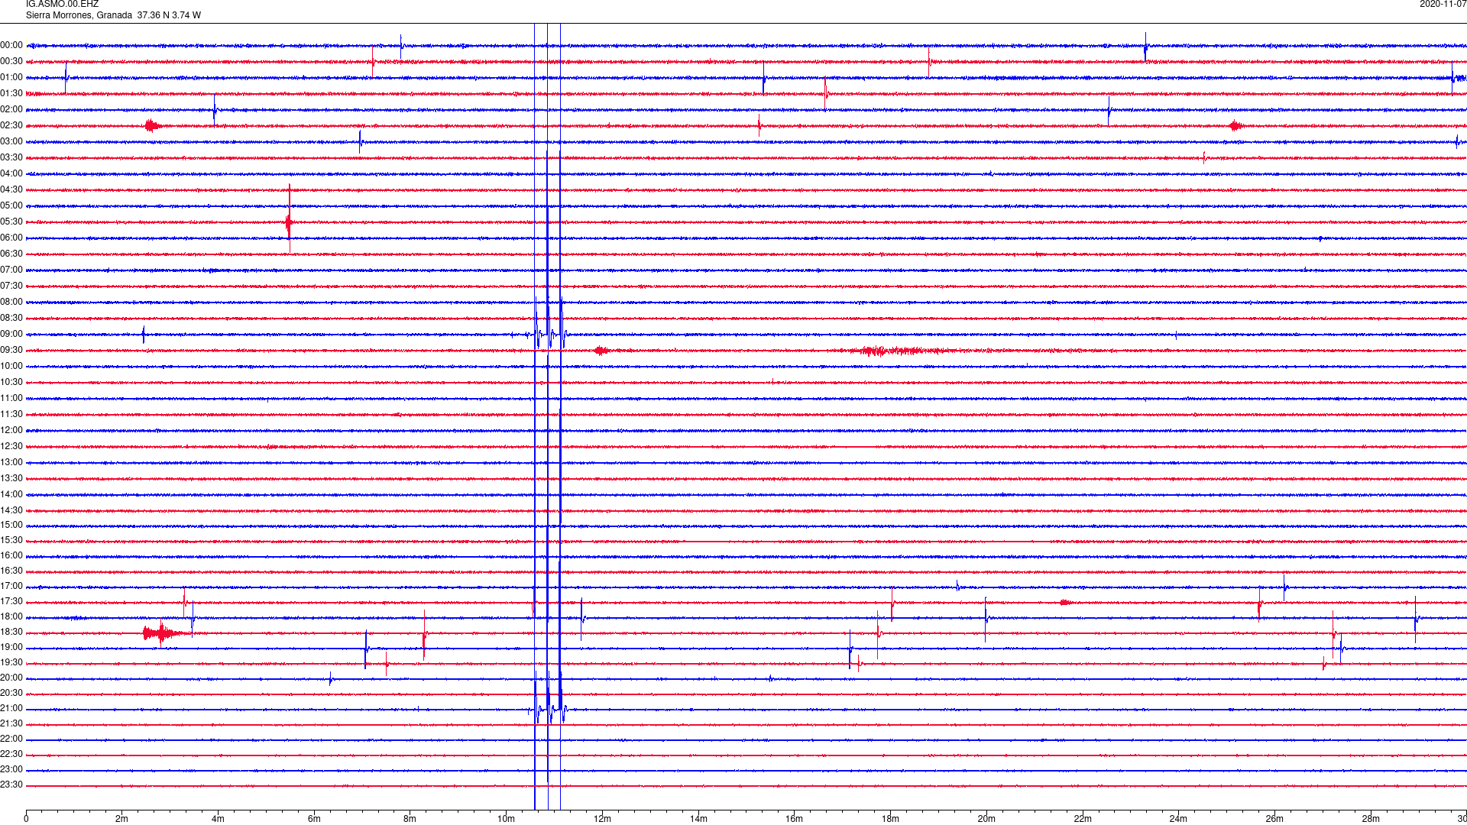Select the 10:00 trace time label
This screenshot has height=825, width=1467.
[11, 367]
